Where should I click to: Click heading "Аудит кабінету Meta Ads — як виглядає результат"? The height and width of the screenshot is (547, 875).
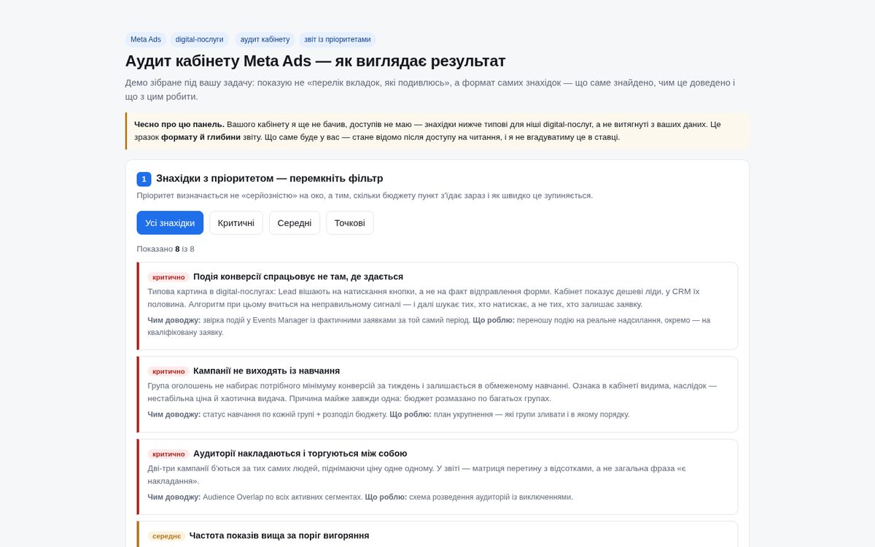(x=315, y=61)
